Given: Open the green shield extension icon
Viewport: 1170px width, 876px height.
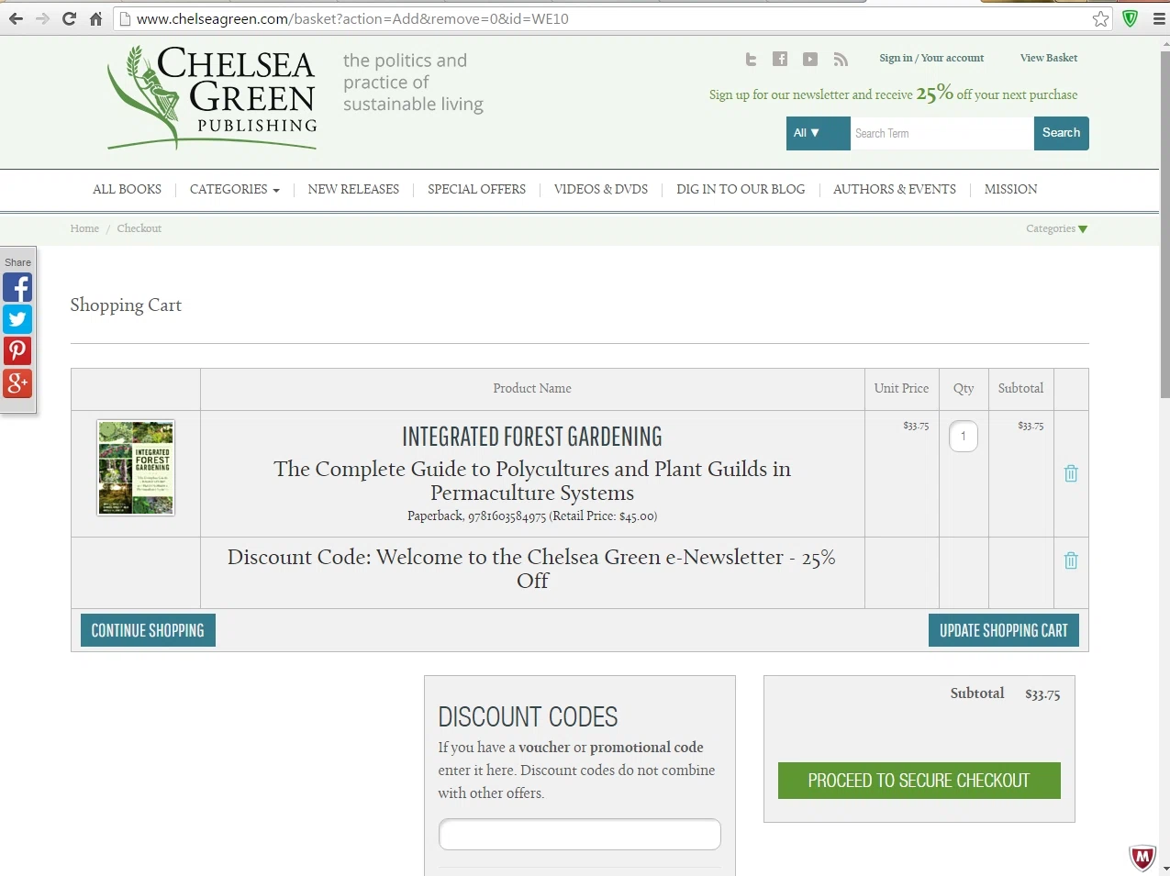Looking at the screenshot, I should (1131, 18).
